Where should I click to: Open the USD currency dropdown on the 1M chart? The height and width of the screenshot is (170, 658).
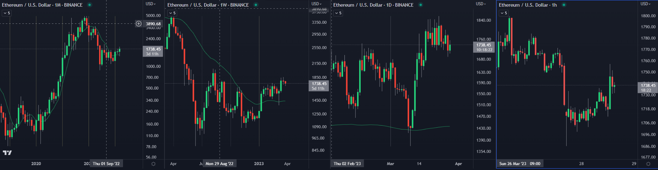click(151, 4)
